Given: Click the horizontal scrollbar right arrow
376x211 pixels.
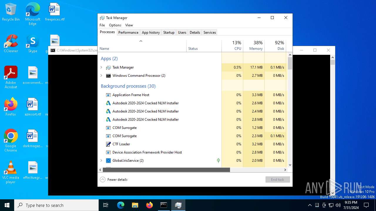Looking at the screenshot, I should click(x=285, y=170).
